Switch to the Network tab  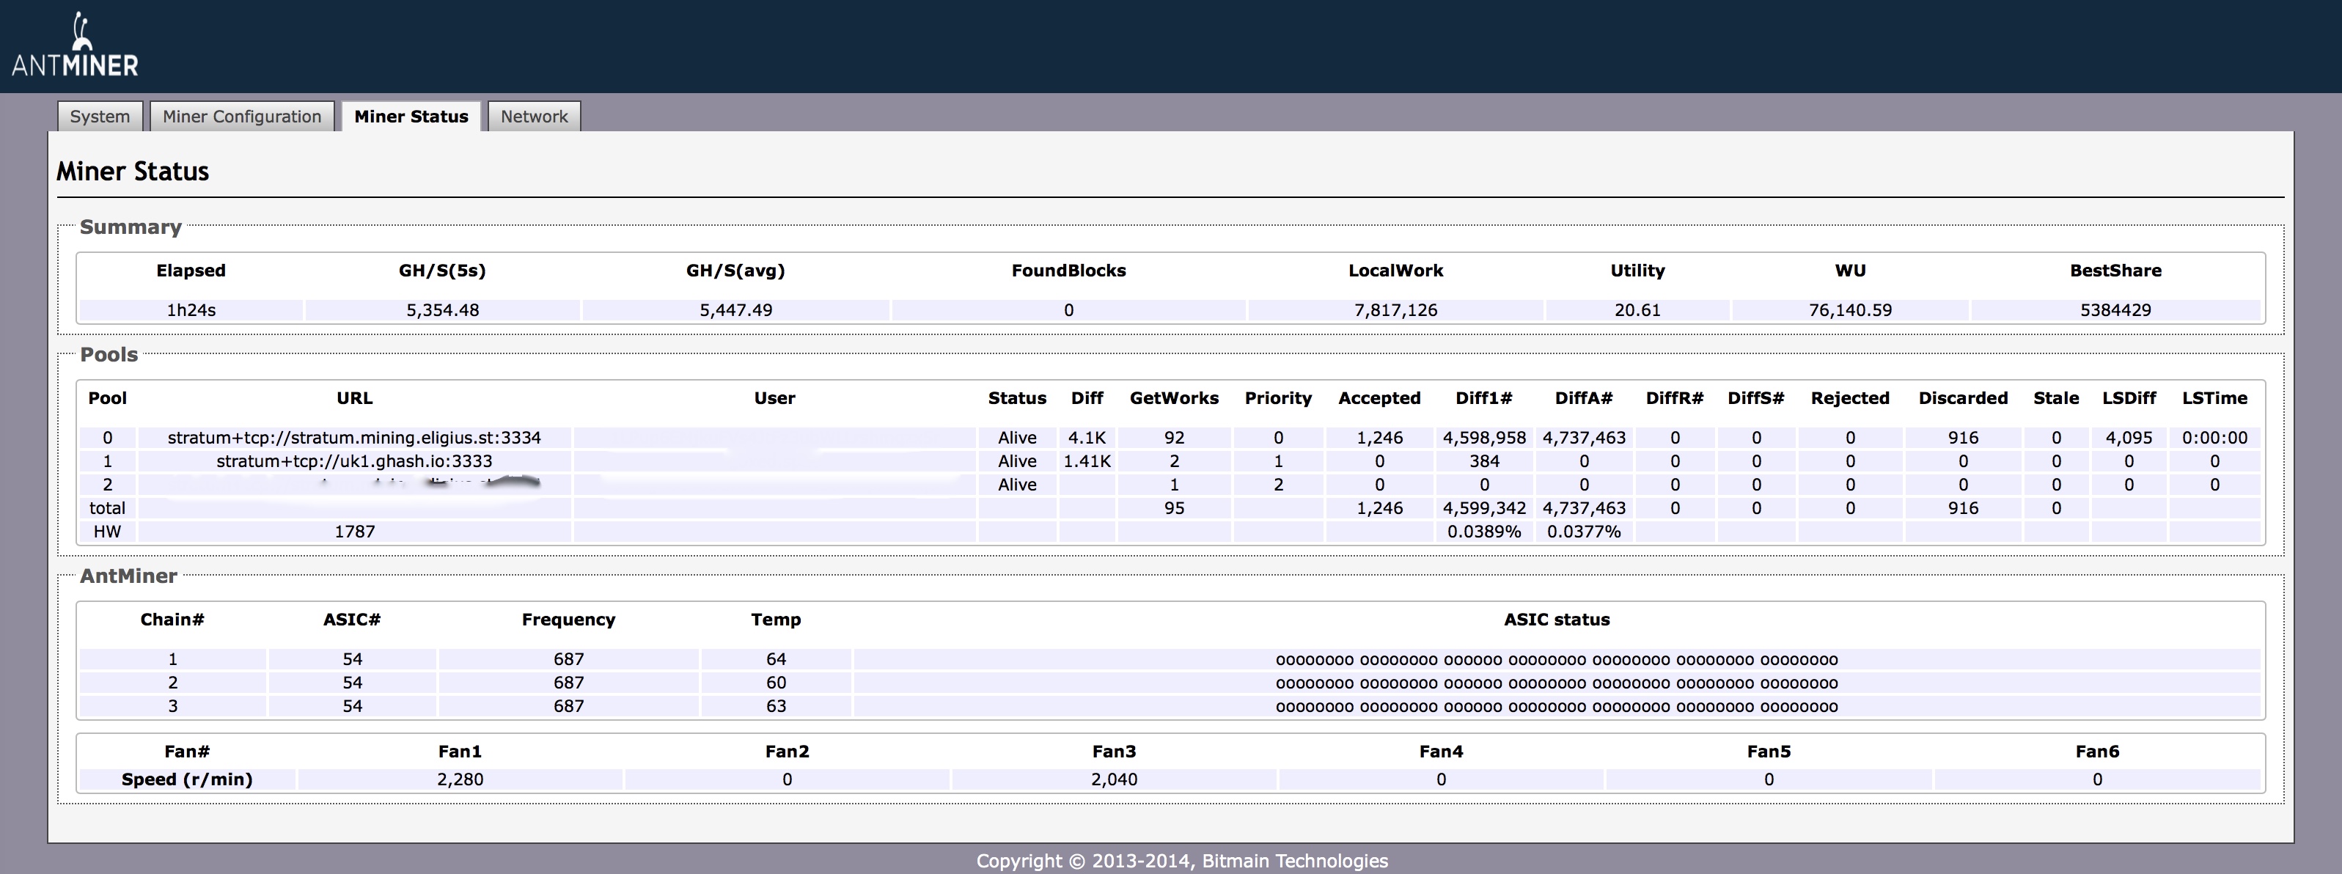pyautogui.click(x=534, y=117)
